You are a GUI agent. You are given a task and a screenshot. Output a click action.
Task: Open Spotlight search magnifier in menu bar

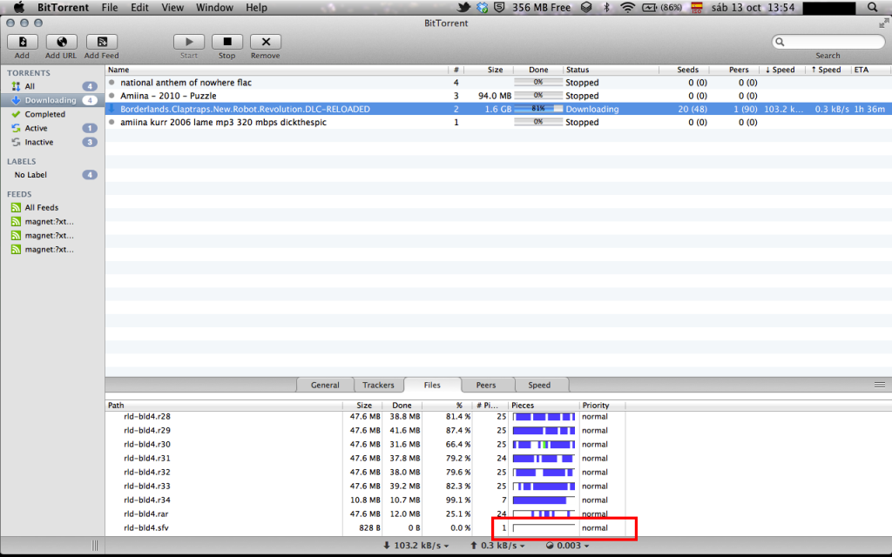pyautogui.click(x=873, y=7)
